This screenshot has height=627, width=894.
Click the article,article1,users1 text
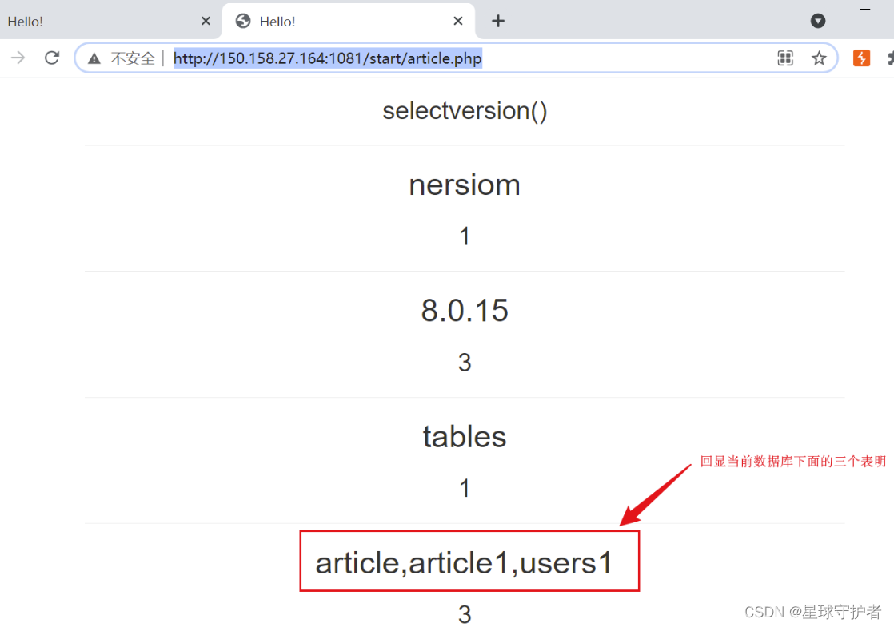464,563
